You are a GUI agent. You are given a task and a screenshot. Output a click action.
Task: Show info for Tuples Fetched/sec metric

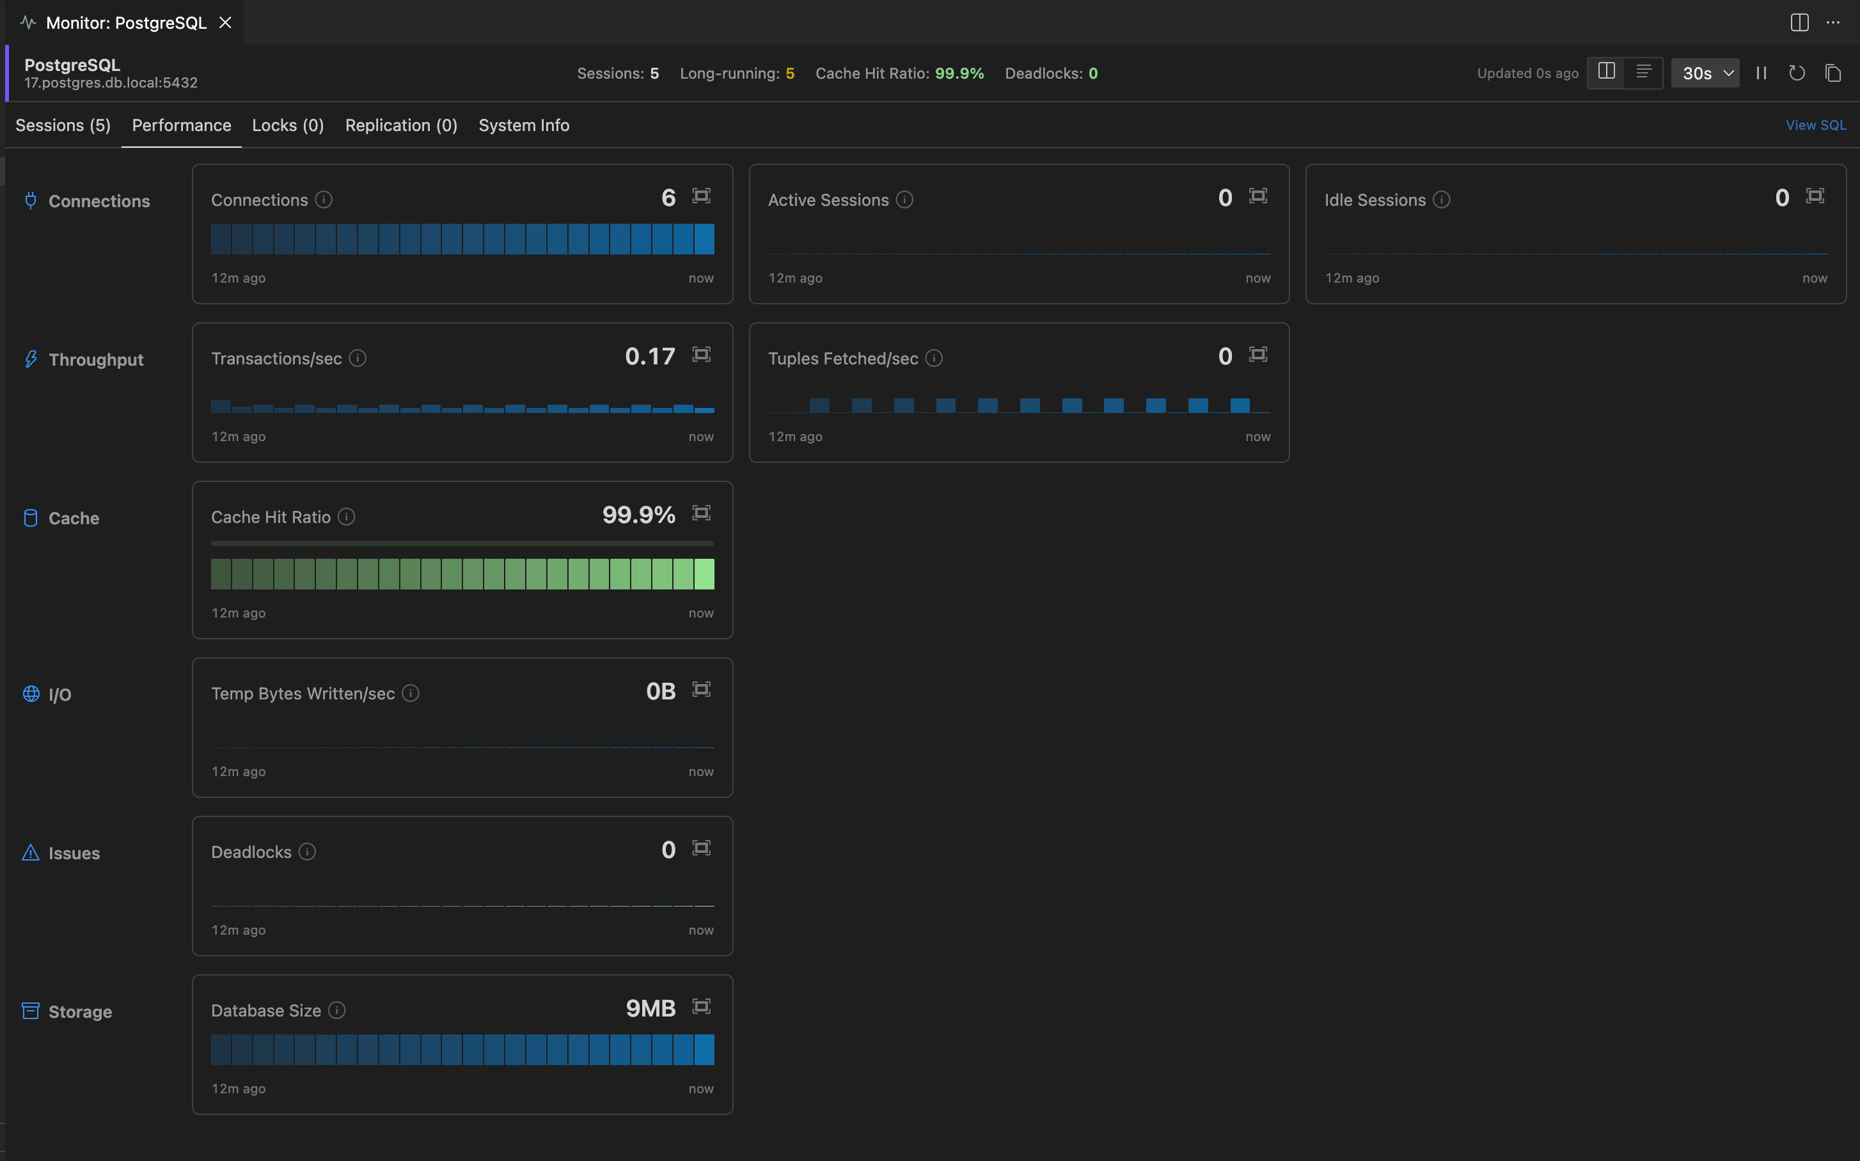(x=933, y=358)
